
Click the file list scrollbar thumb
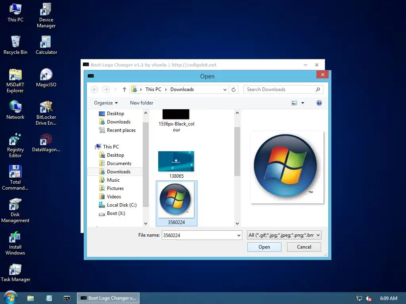[x=237, y=152]
